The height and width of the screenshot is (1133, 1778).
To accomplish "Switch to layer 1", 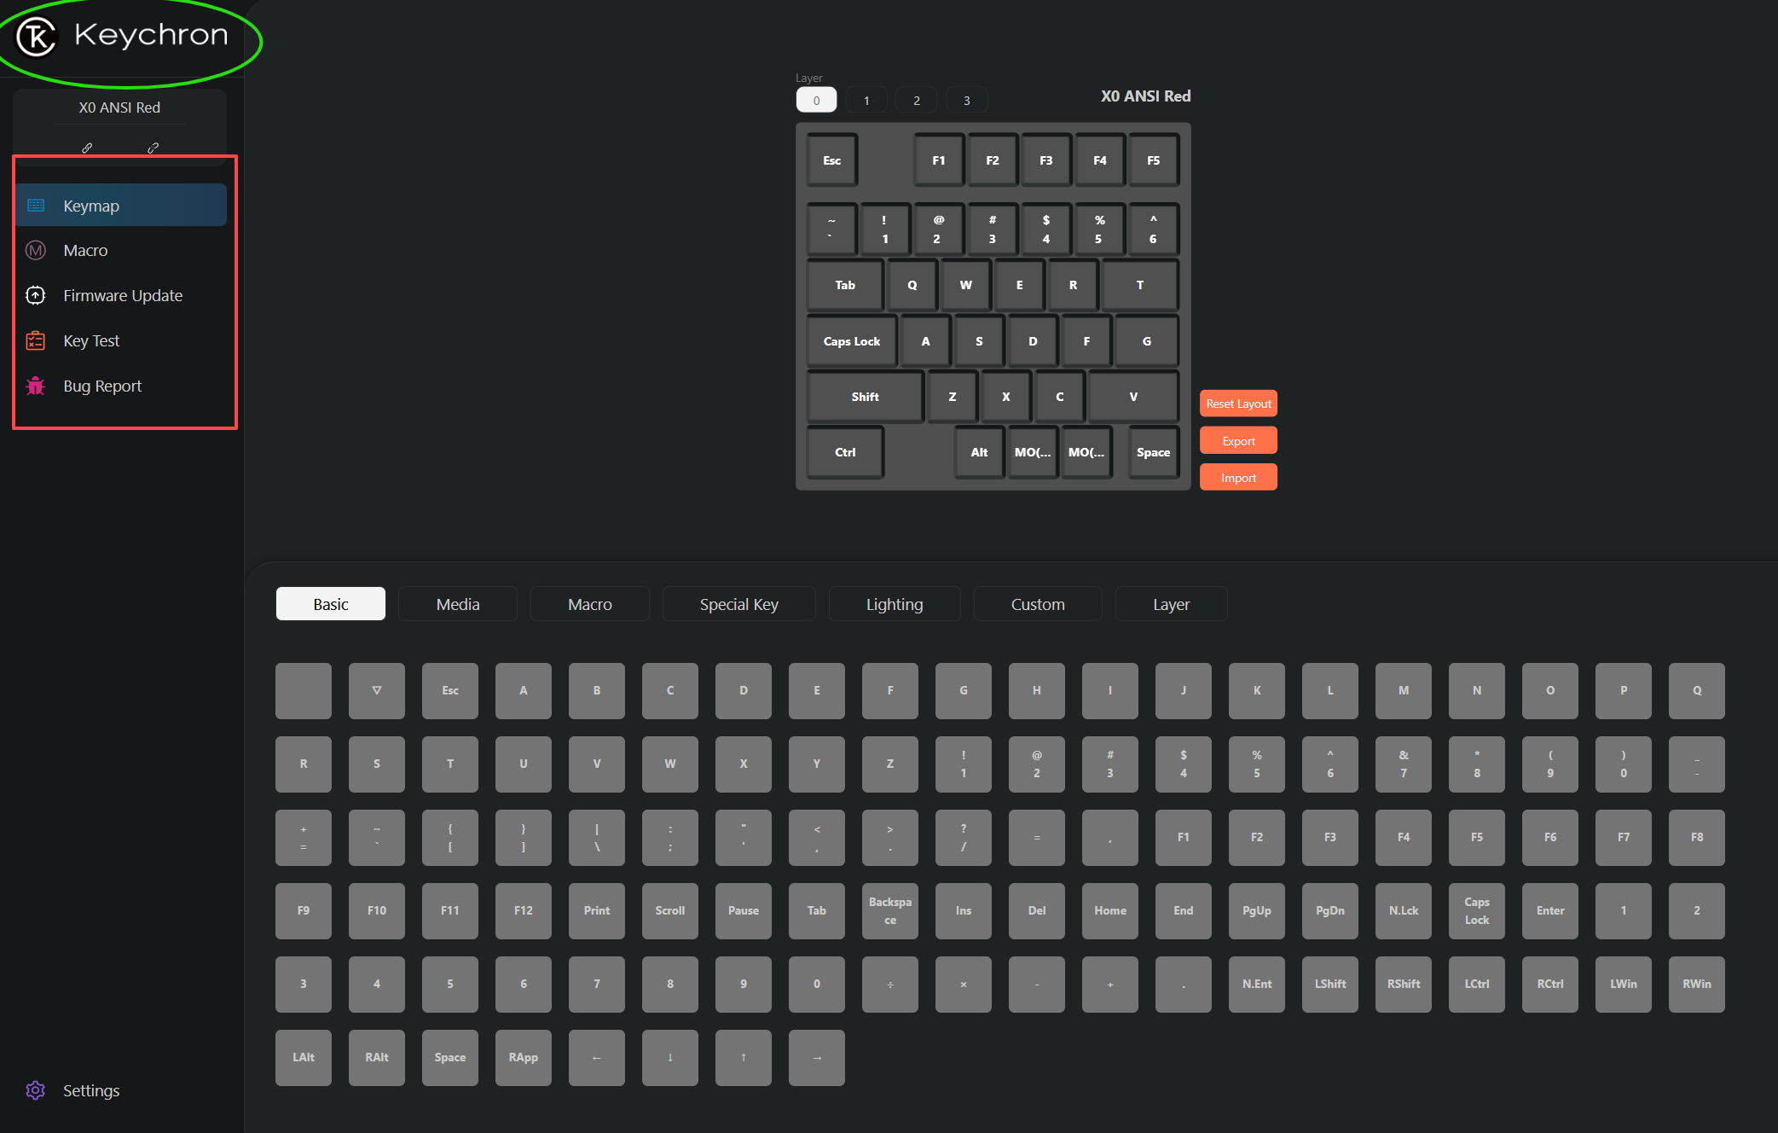I will [866, 100].
